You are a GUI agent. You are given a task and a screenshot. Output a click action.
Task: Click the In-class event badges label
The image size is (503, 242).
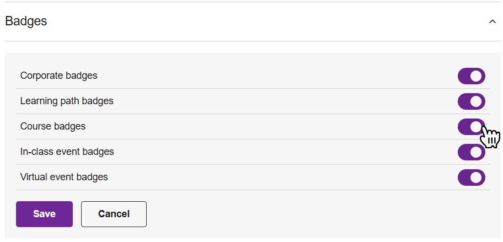pyautogui.click(x=67, y=152)
